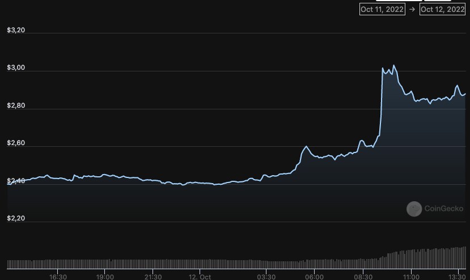The image size is (470, 280).
Task: Select the 21:30 time axis label
Action: (x=153, y=277)
